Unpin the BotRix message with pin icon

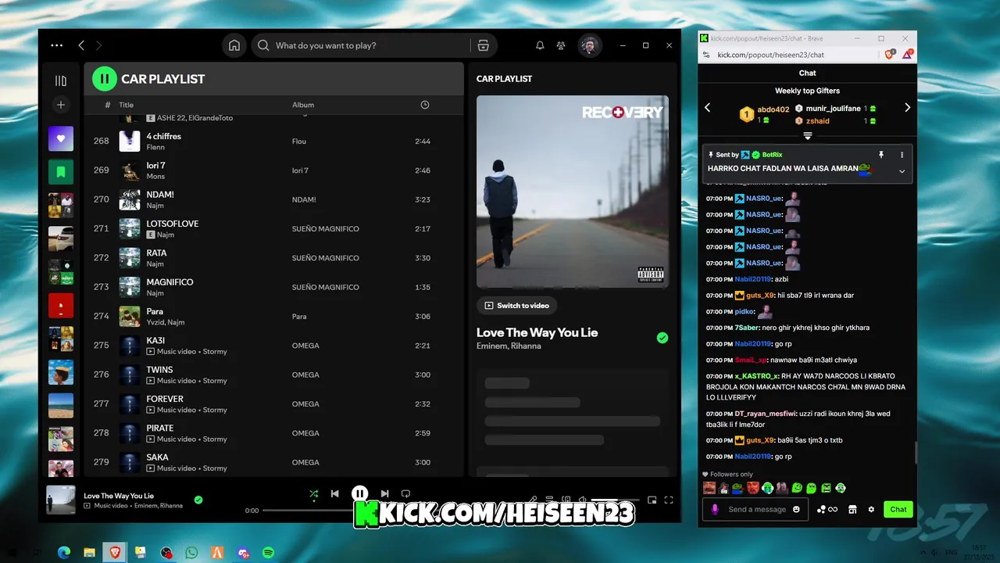pos(881,155)
